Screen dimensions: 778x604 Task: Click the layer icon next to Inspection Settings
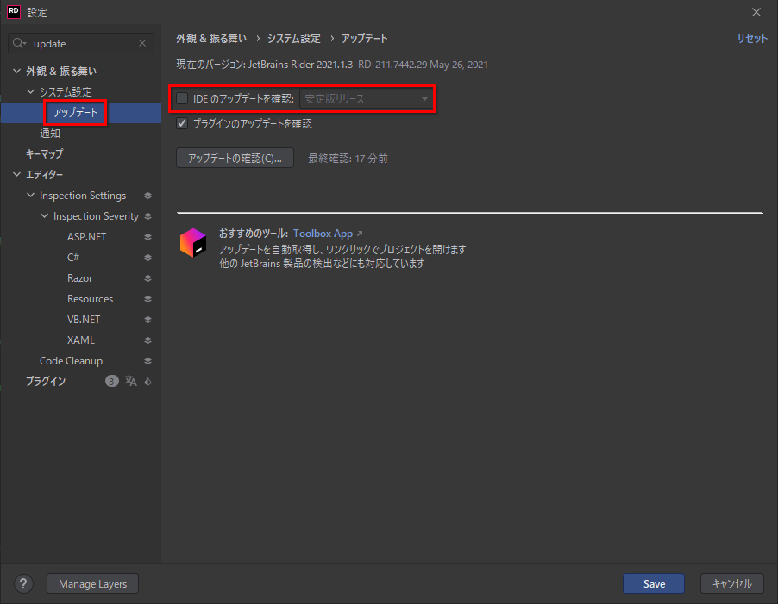point(147,196)
